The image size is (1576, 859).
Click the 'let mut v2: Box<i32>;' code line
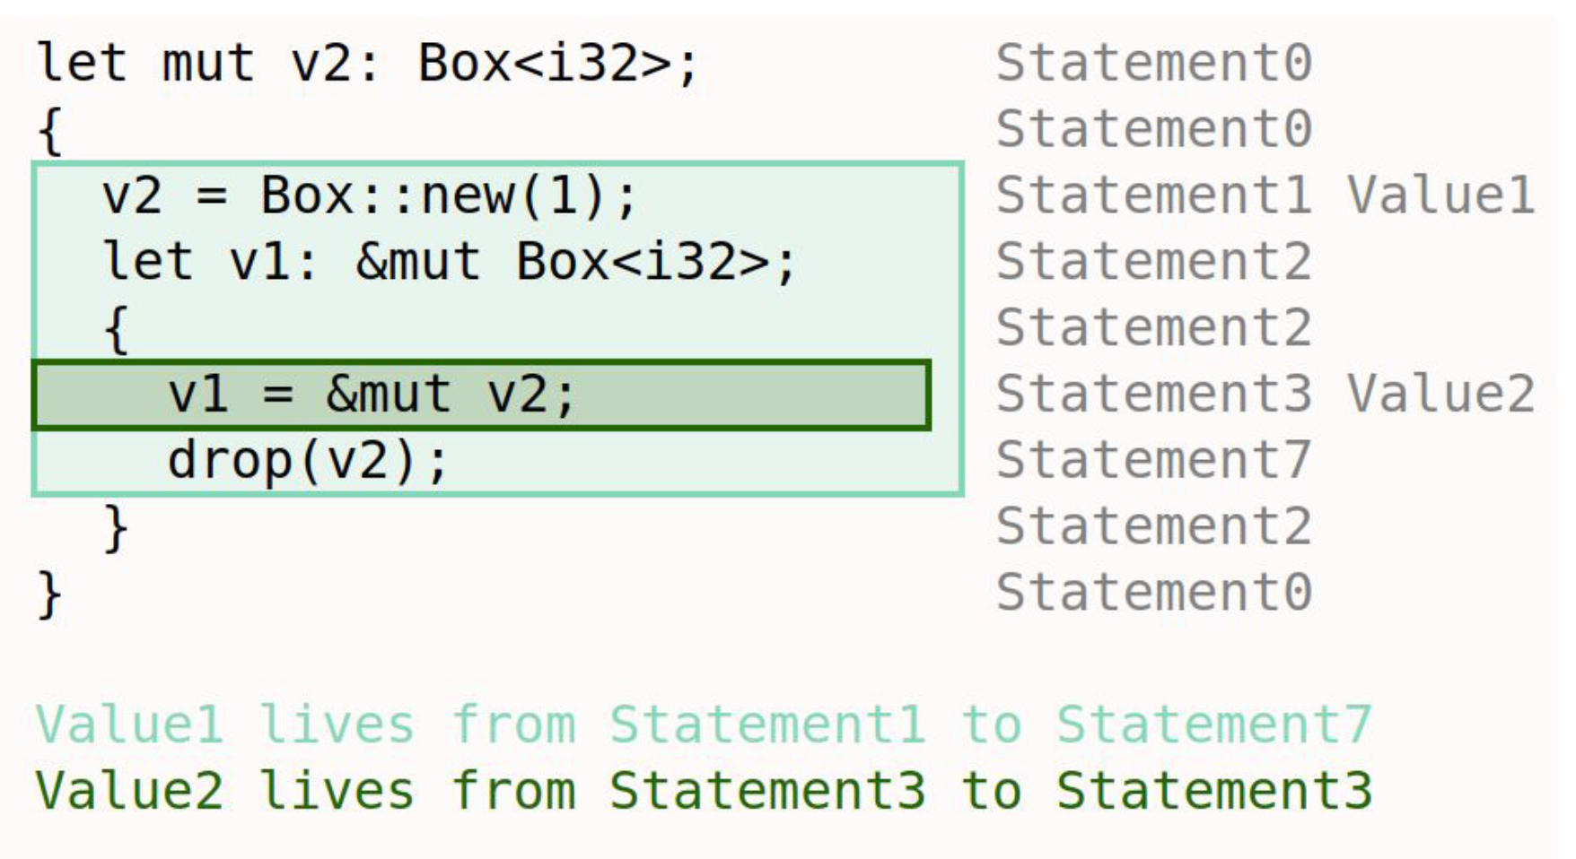coord(366,64)
